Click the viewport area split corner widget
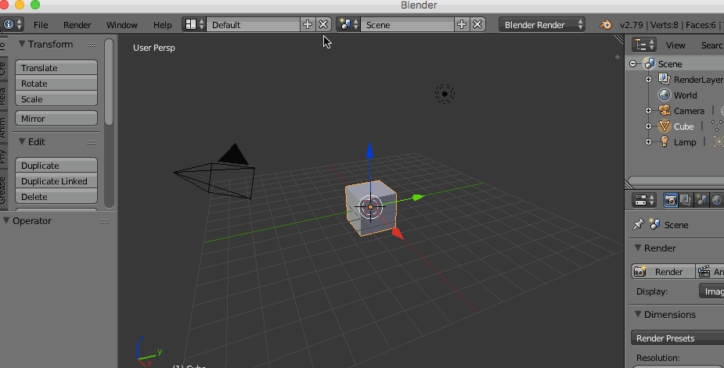The image size is (724, 368). 618,39
